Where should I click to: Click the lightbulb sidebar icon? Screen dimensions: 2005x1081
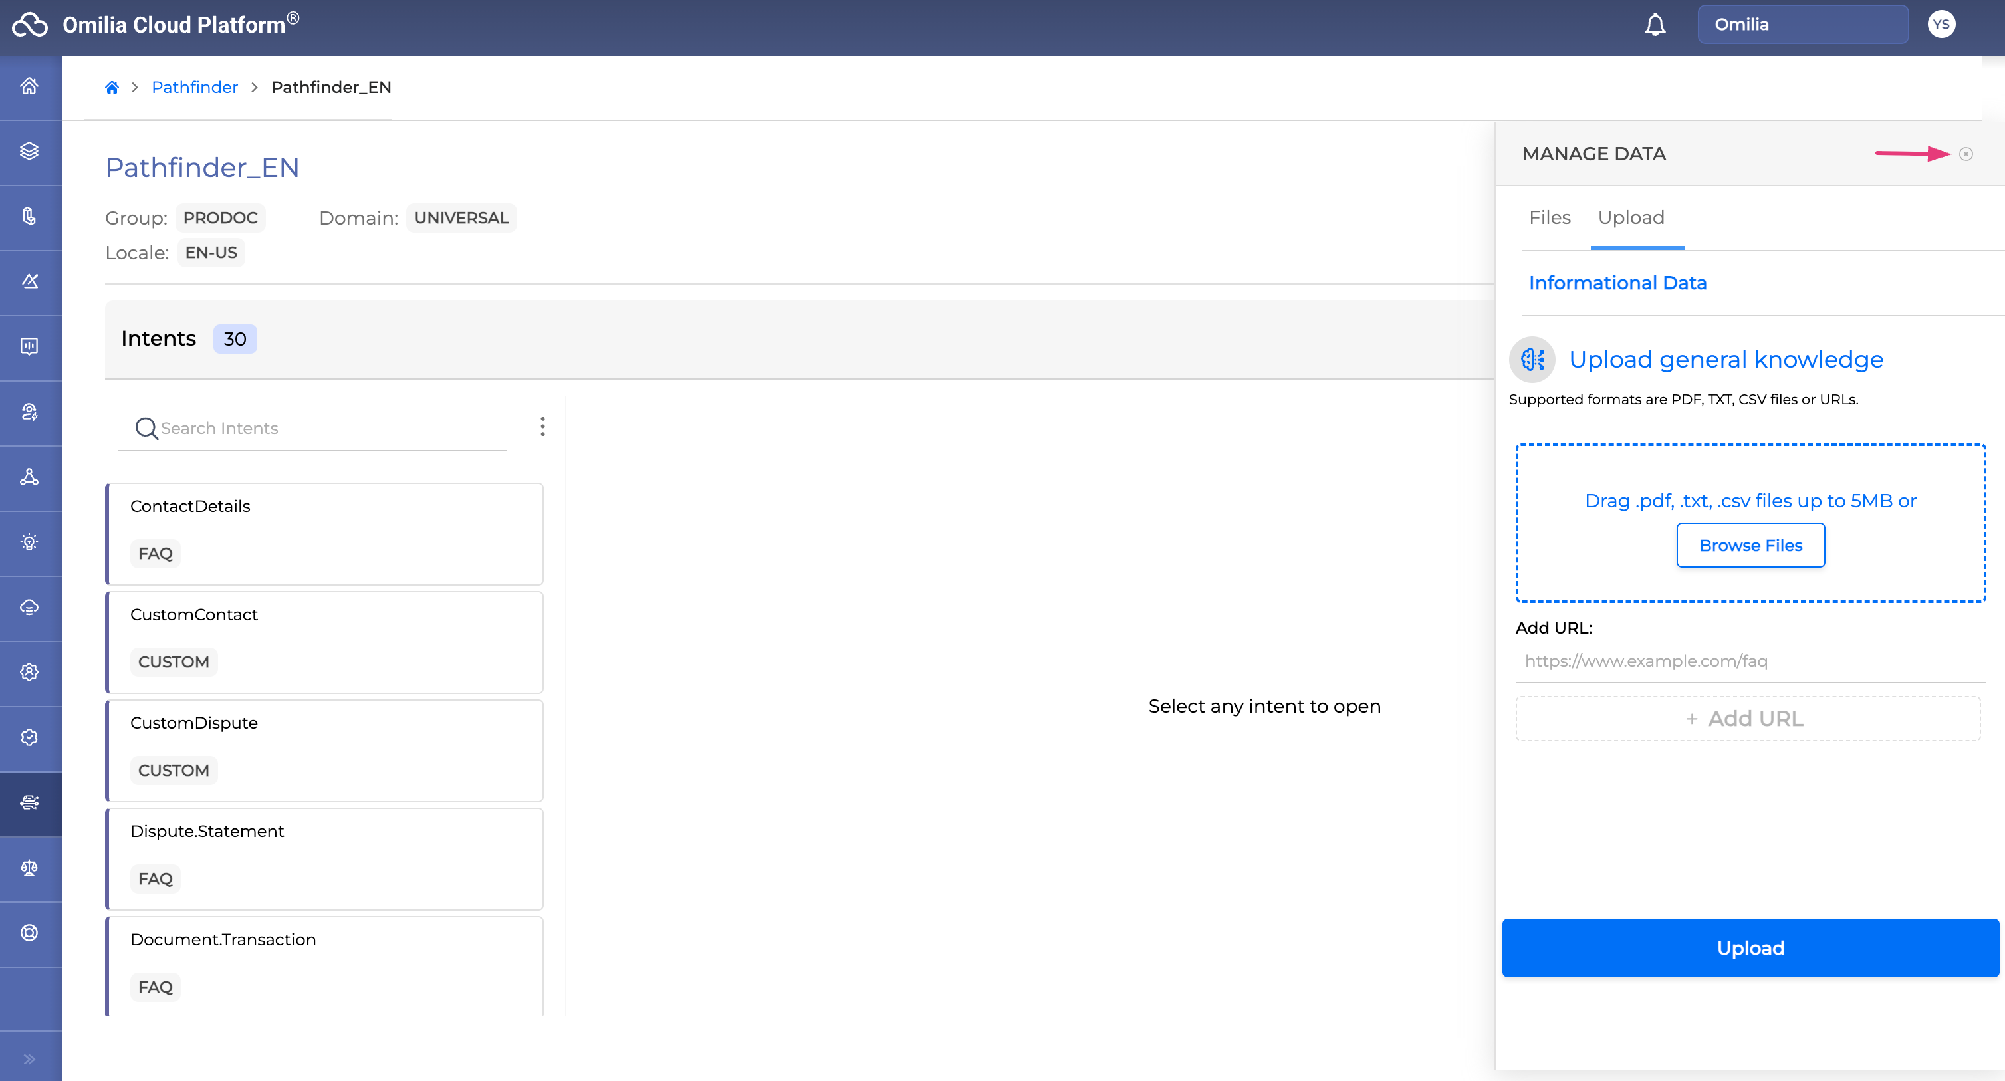pyautogui.click(x=29, y=542)
